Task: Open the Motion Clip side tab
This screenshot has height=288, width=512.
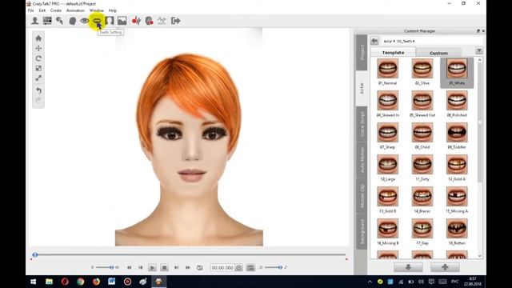Action: click(362, 196)
